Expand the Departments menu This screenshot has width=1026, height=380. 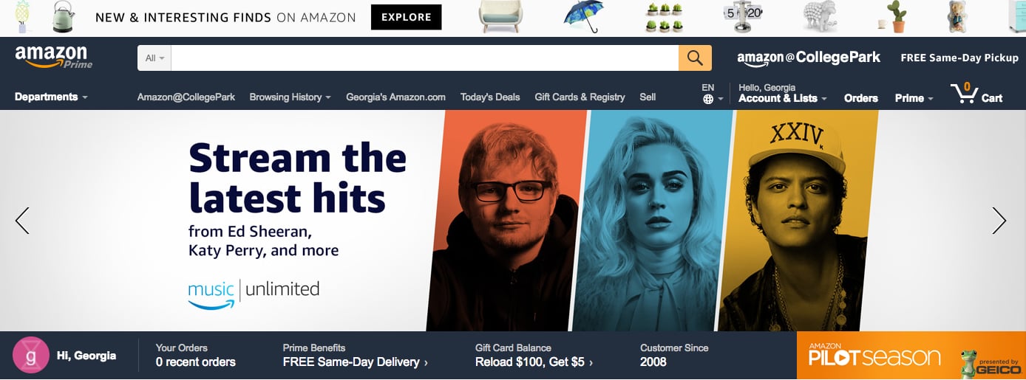click(x=51, y=97)
